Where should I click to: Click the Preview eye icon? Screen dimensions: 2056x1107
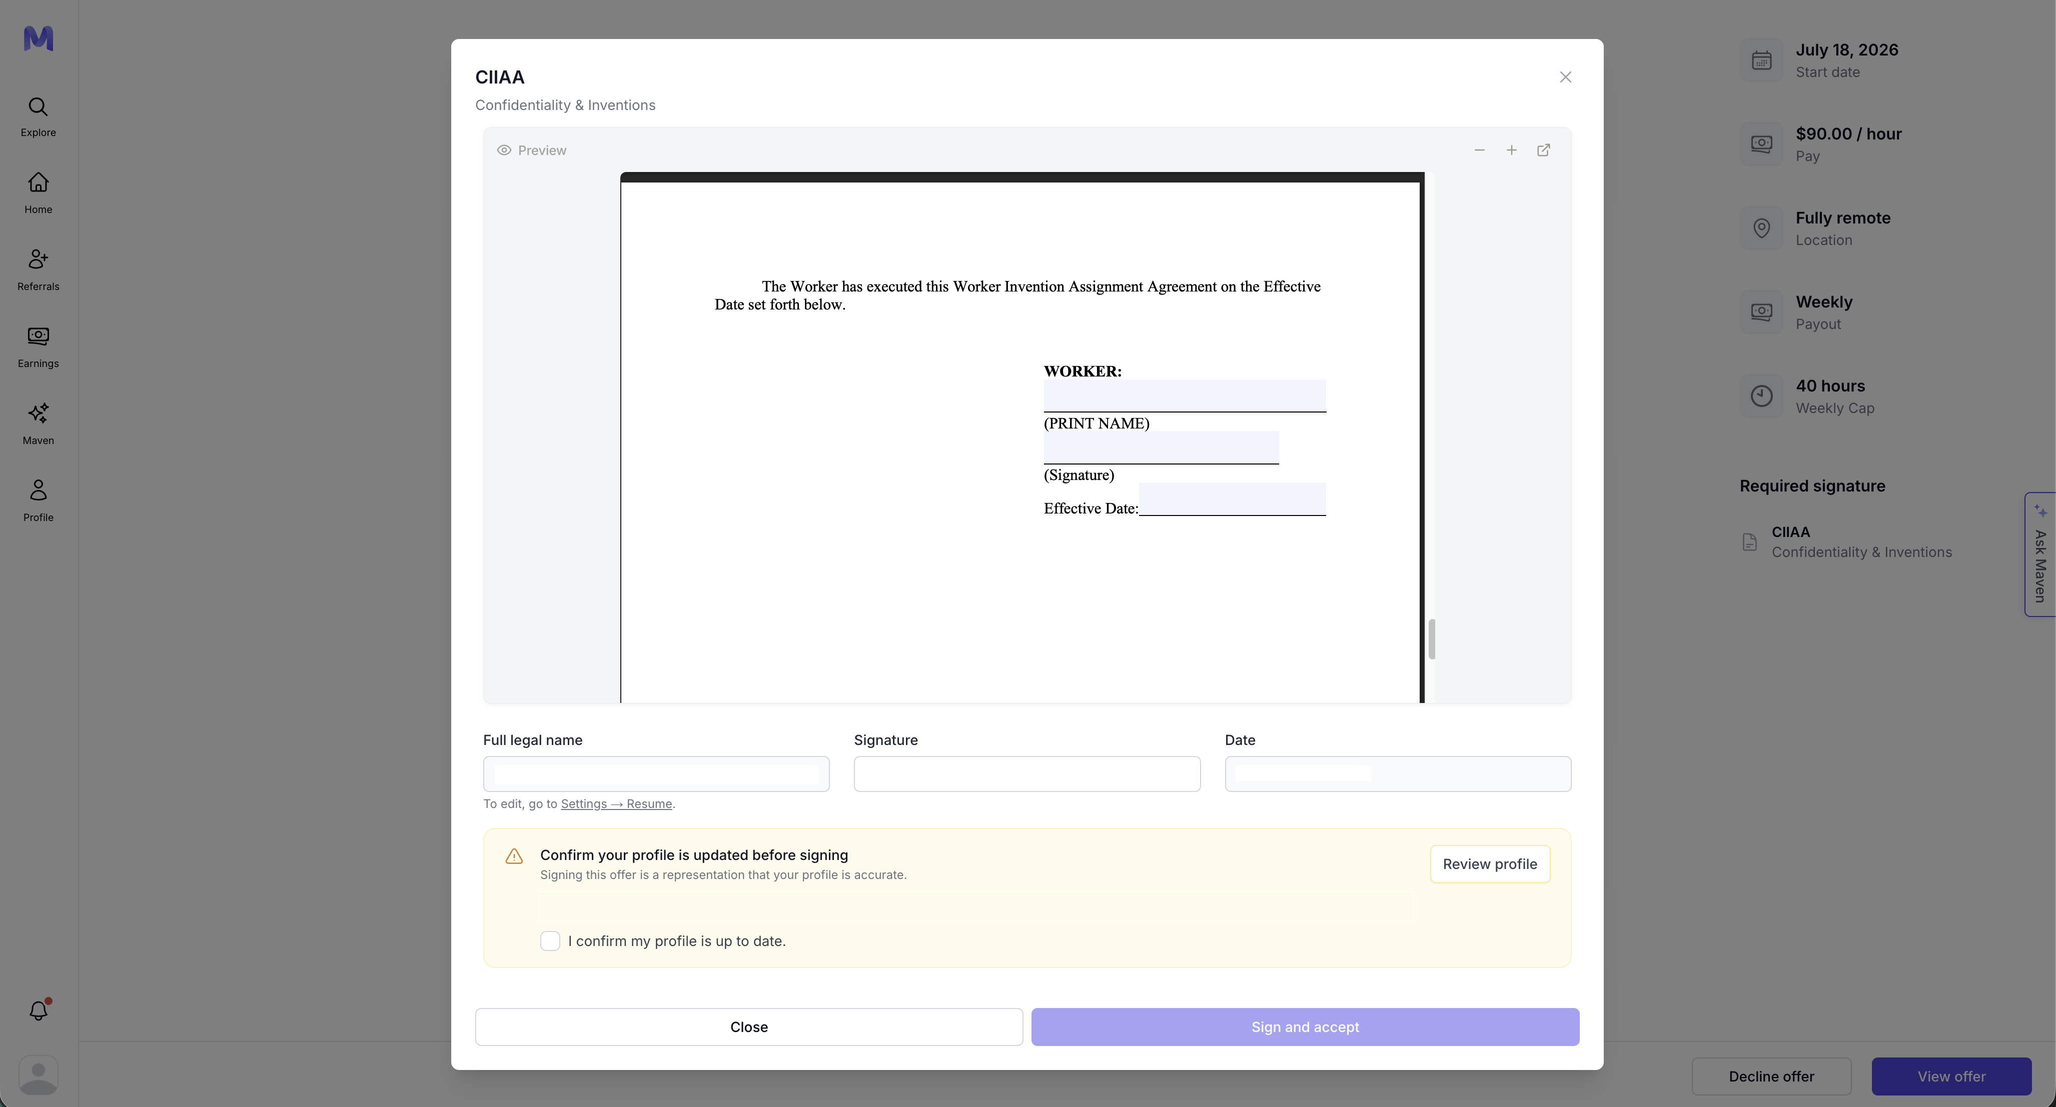504,150
